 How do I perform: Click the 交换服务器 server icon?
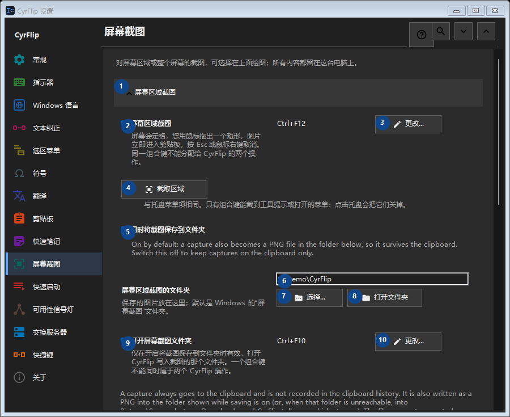coord(19,332)
